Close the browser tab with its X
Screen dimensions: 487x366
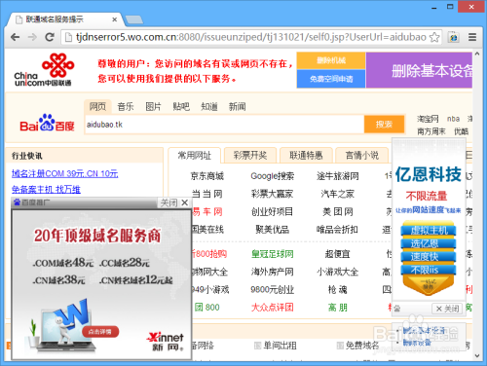114,19
